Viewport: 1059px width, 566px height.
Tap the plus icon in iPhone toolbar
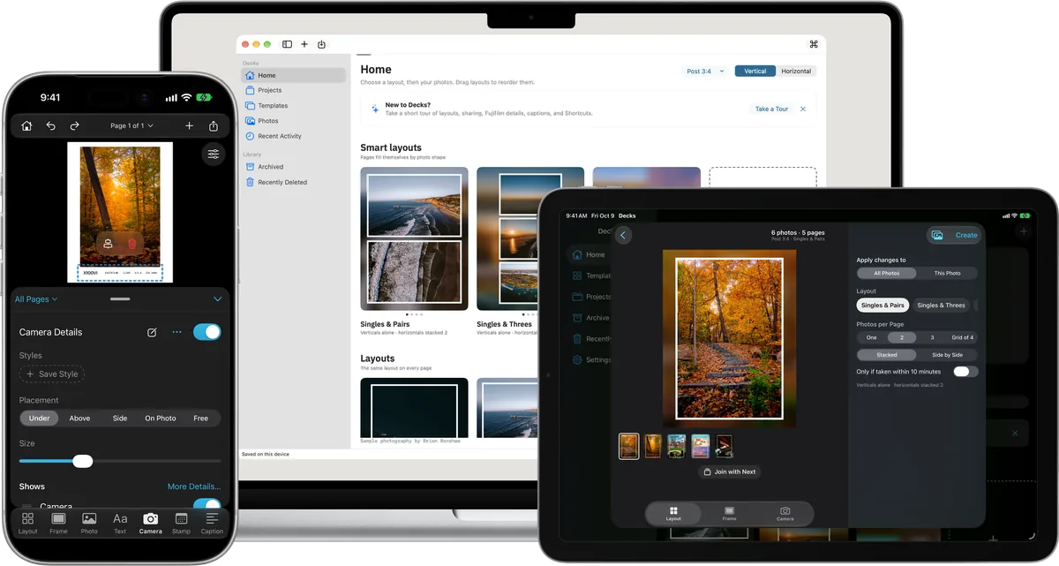tap(189, 126)
